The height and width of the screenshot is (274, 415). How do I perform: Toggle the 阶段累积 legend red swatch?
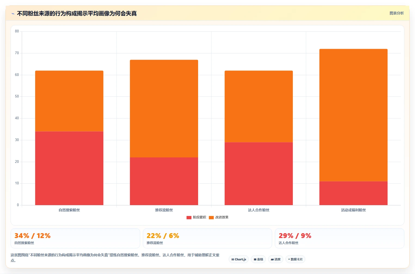pyautogui.click(x=189, y=217)
